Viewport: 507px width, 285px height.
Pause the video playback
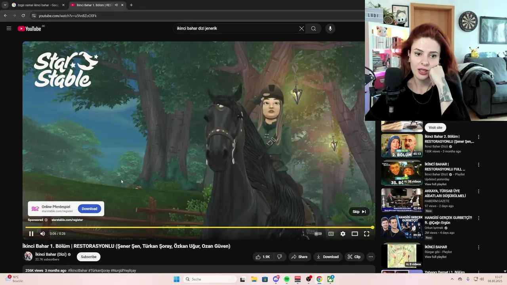click(x=31, y=234)
